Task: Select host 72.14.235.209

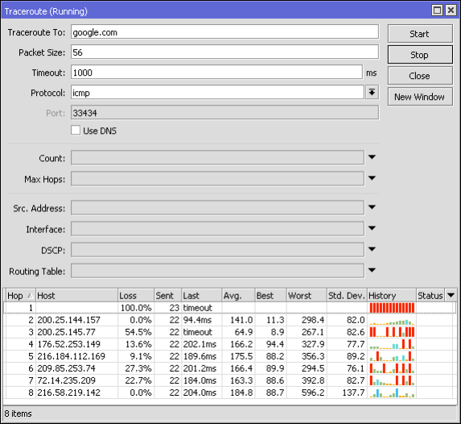Action: click(x=66, y=380)
